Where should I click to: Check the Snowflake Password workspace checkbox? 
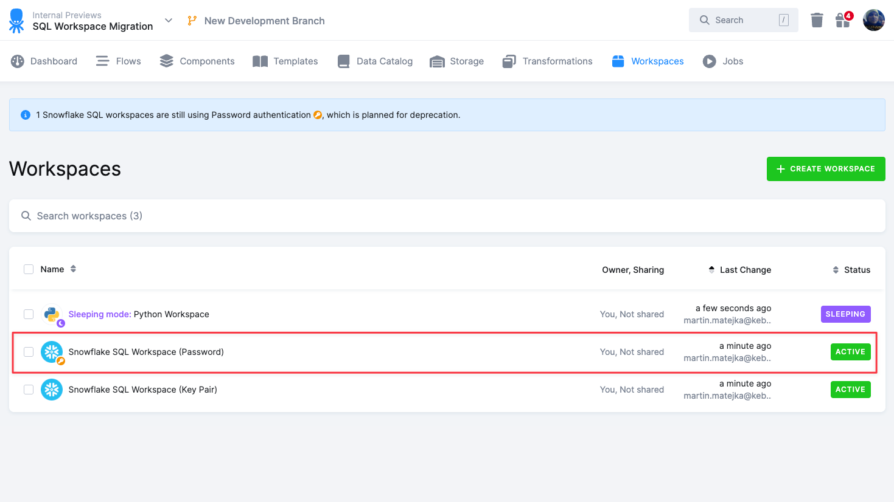pyautogui.click(x=29, y=352)
